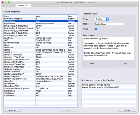Open the Type dropdown showing Boolean
Viewport: 140px width, 115px height.
click(102, 19)
